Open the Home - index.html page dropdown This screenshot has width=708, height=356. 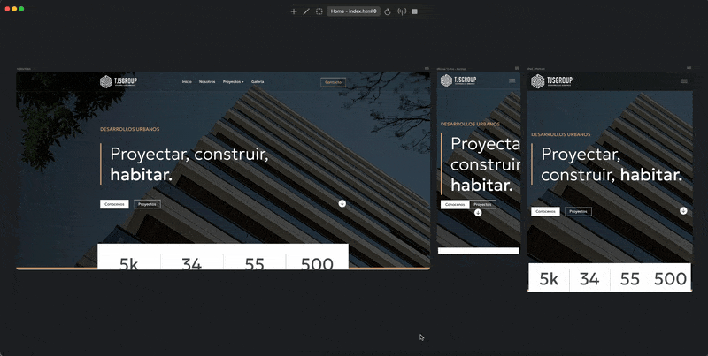point(353,11)
